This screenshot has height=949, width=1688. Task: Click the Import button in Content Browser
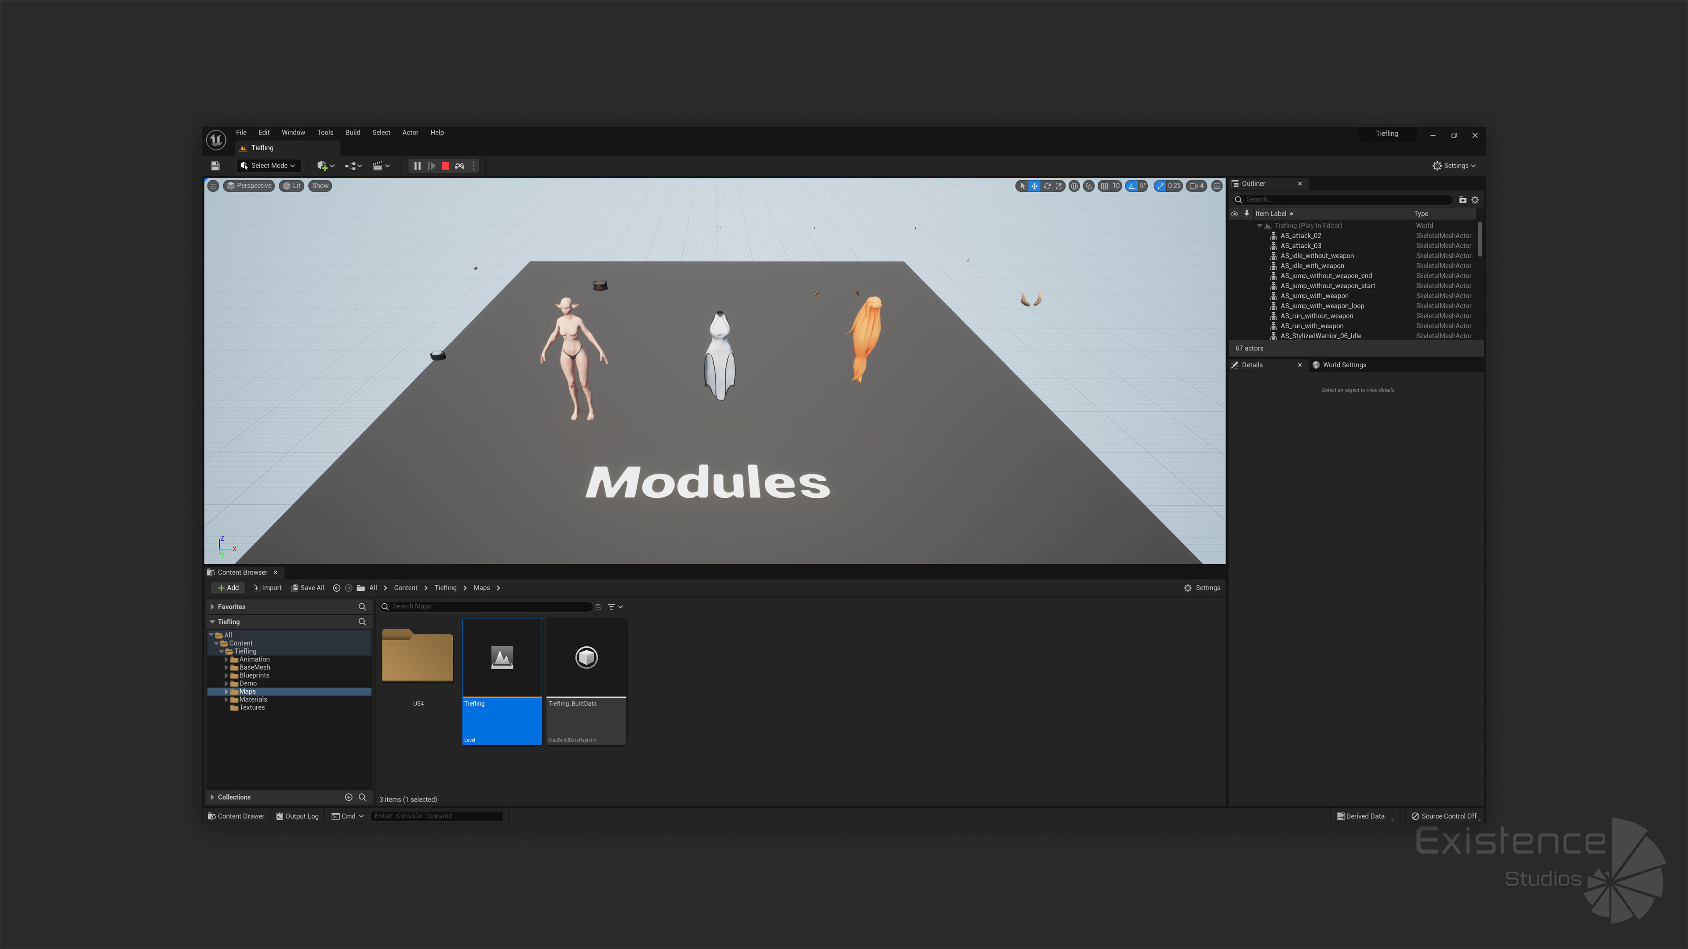[267, 587]
